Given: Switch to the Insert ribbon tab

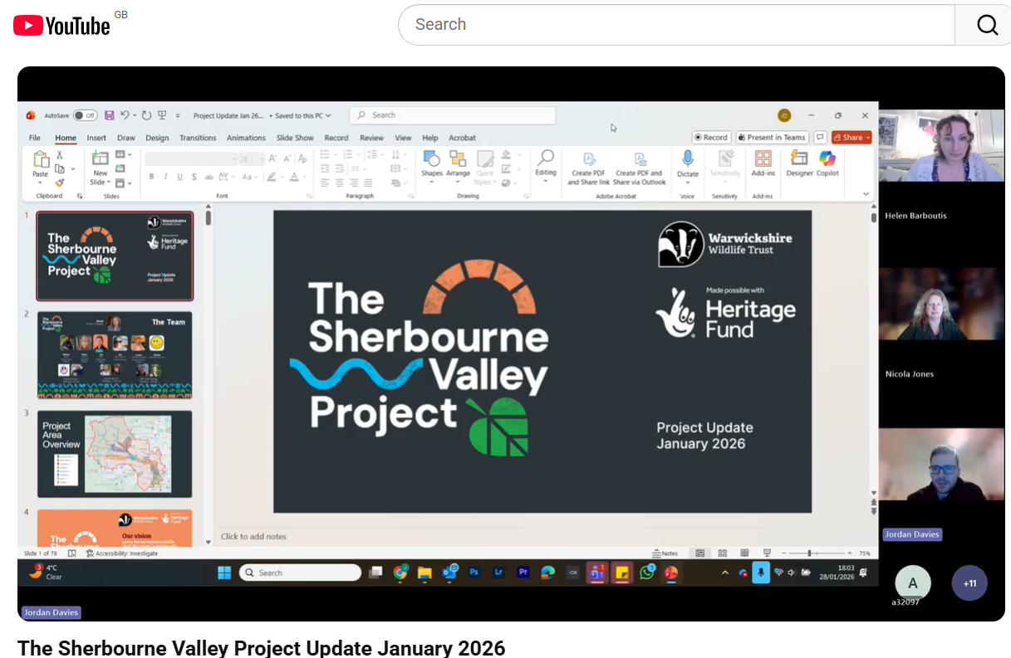Looking at the screenshot, I should 96,138.
